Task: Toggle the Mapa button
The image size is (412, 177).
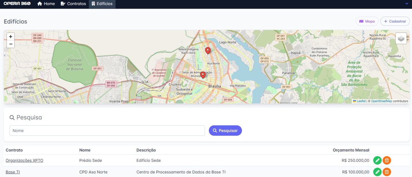Action: pos(367,21)
